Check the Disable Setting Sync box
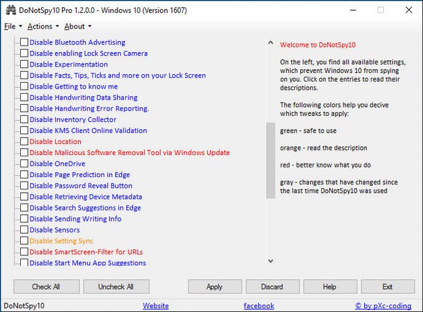 pos(24,241)
